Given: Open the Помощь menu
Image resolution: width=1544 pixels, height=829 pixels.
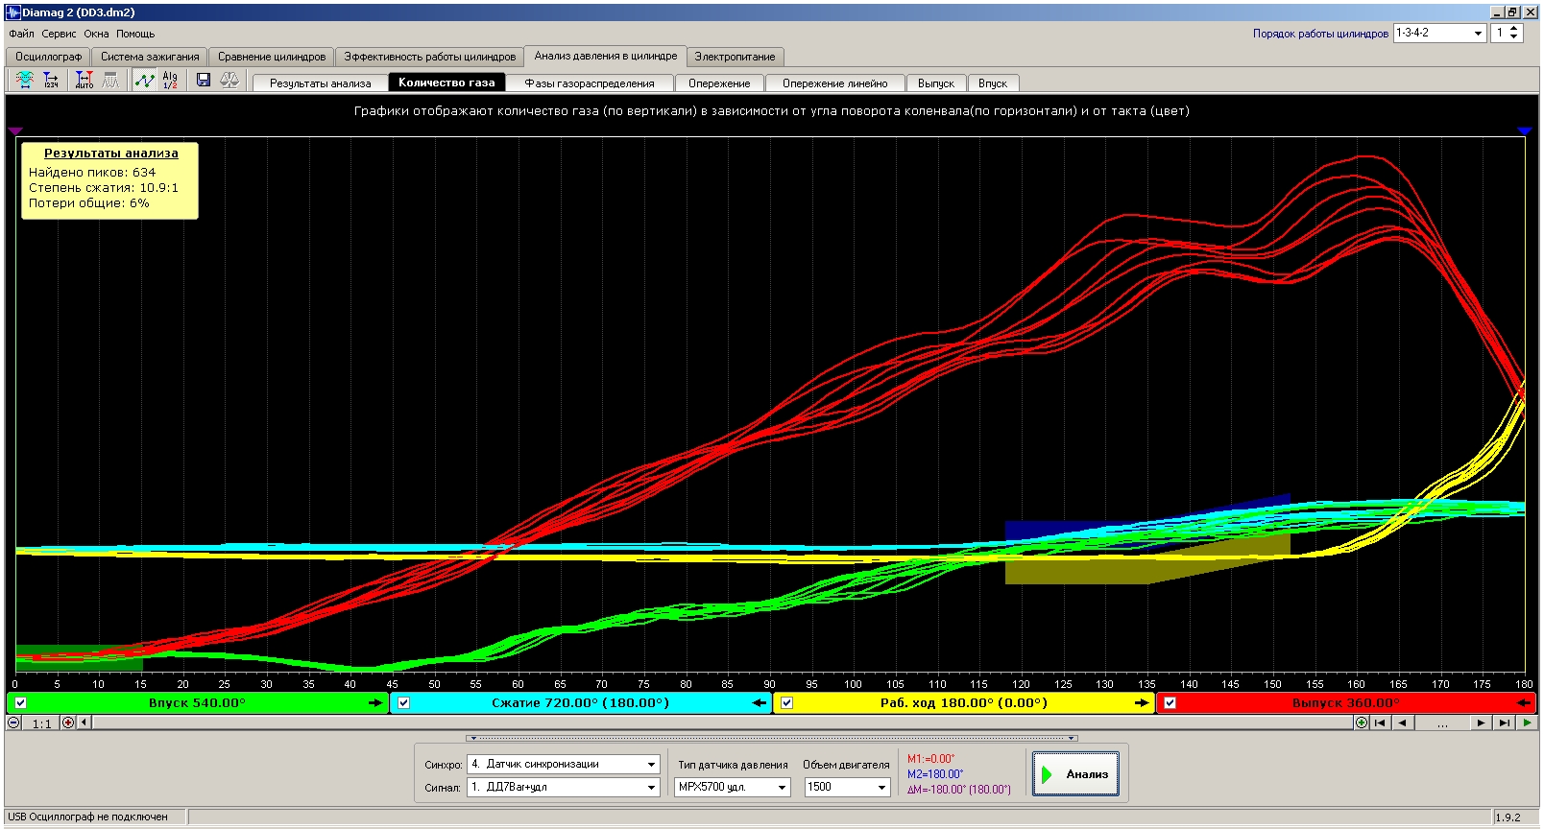Looking at the screenshot, I should (135, 34).
